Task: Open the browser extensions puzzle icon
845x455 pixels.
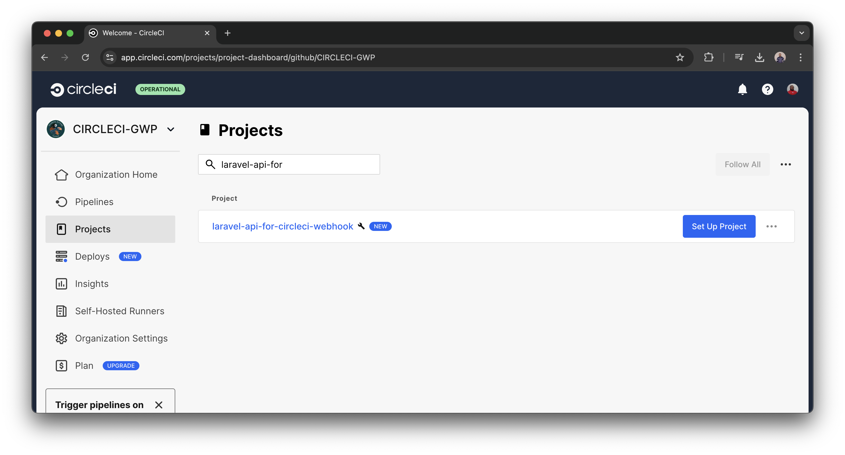Action: tap(708, 57)
